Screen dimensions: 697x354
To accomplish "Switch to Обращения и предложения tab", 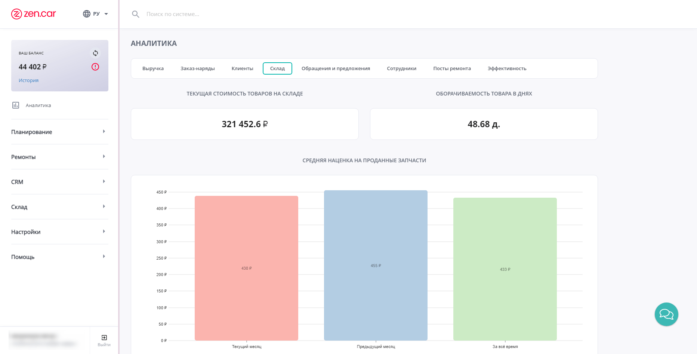I will (336, 69).
